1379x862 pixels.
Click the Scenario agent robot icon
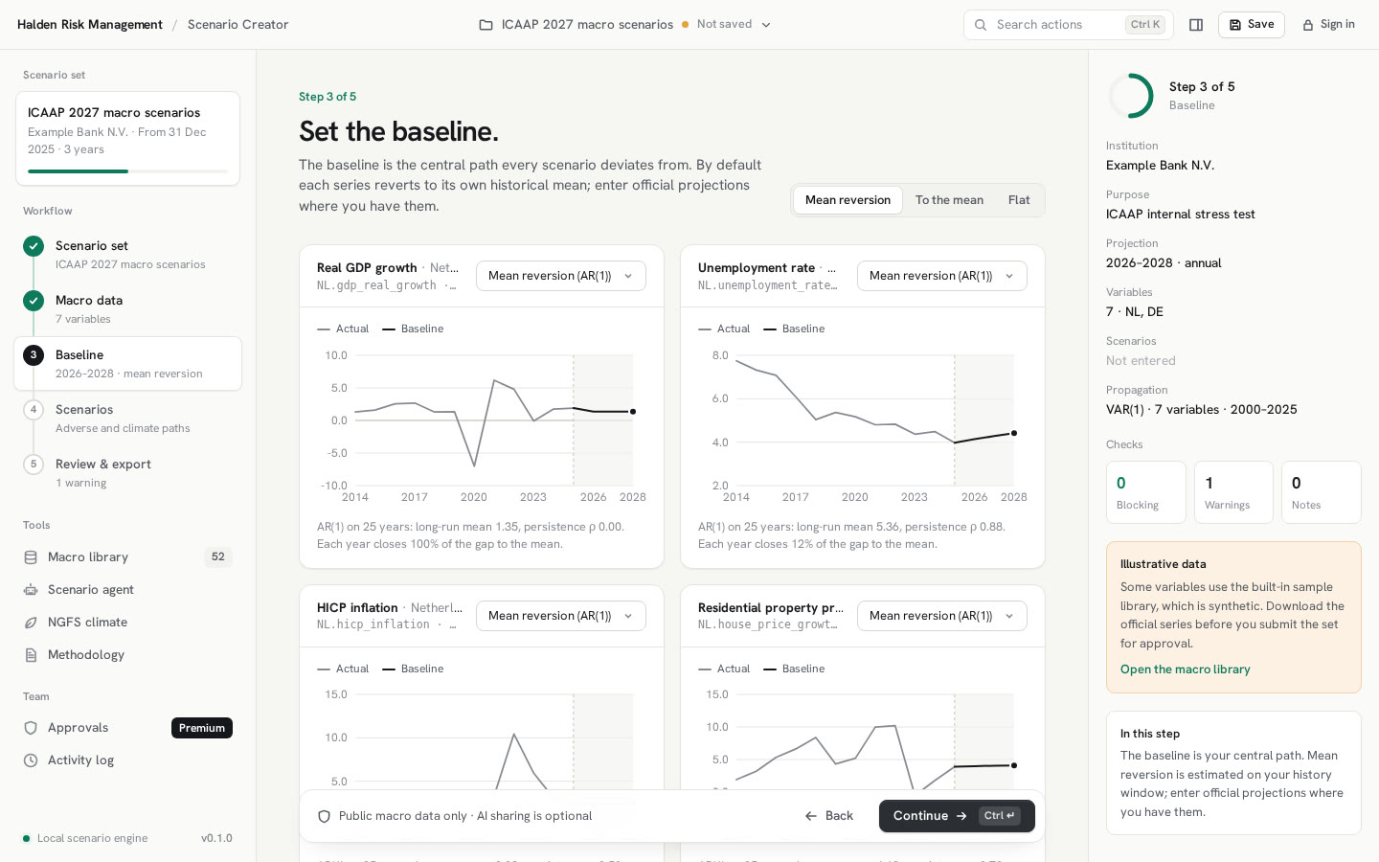(31, 590)
